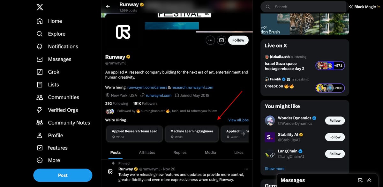Show more suggested accounts to follow

click(274, 169)
